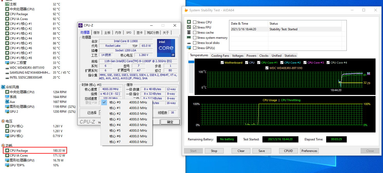Viewport: 383px width, 173px height.
Task: Click the motherboard (主板) temperature icon
Action: coord(7,4)
